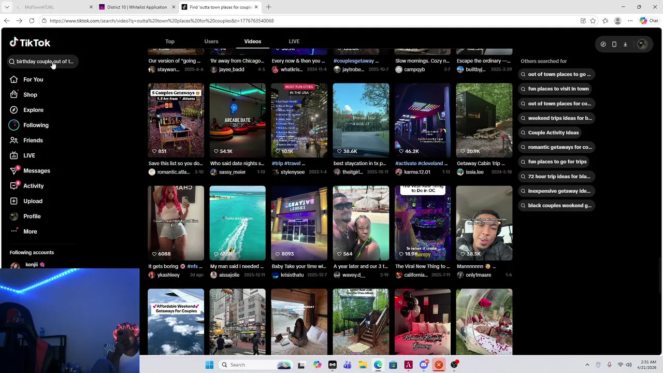
Task: Open Friends page from sidebar
Action: coord(26,140)
